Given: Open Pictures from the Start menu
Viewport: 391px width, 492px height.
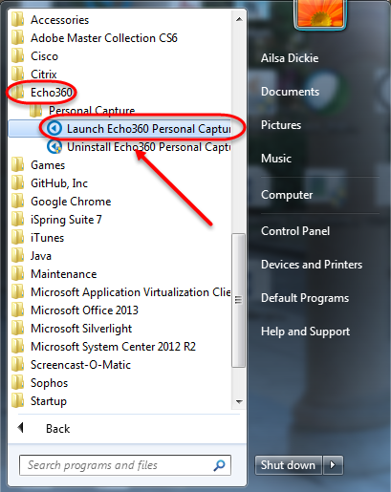Looking at the screenshot, I should tap(281, 125).
